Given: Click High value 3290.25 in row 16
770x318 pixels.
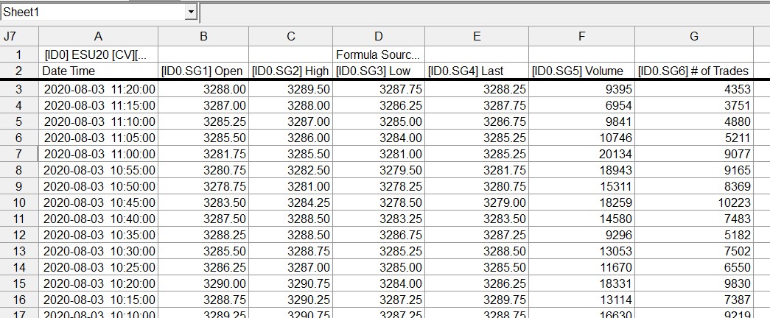Looking at the screenshot, I should pyautogui.click(x=291, y=300).
